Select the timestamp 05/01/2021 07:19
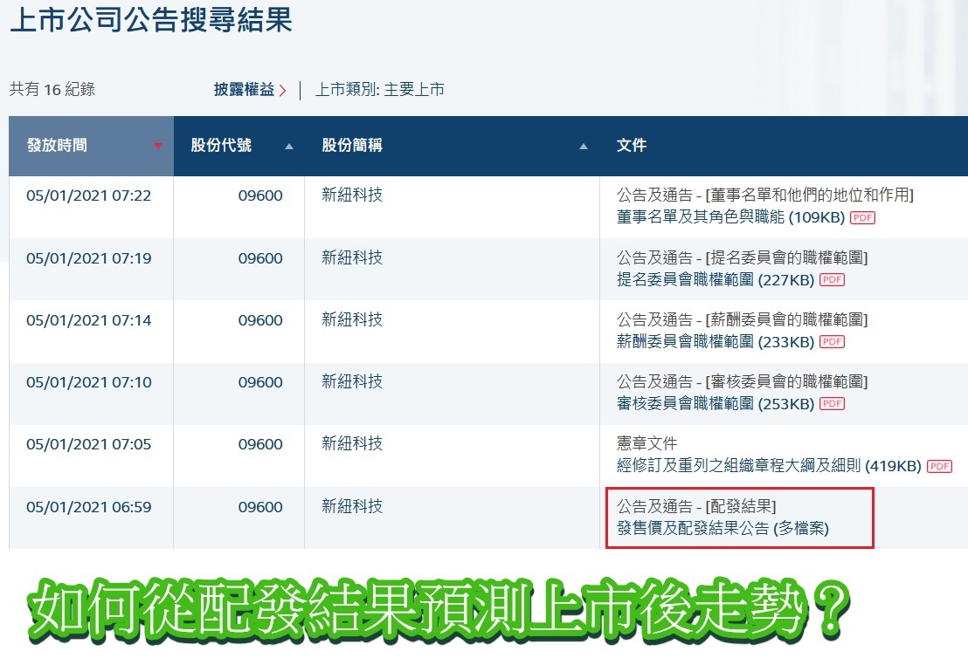The width and height of the screenshot is (968, 658). point(89,258)
